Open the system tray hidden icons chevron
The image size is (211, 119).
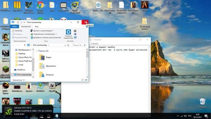point(178,116)
